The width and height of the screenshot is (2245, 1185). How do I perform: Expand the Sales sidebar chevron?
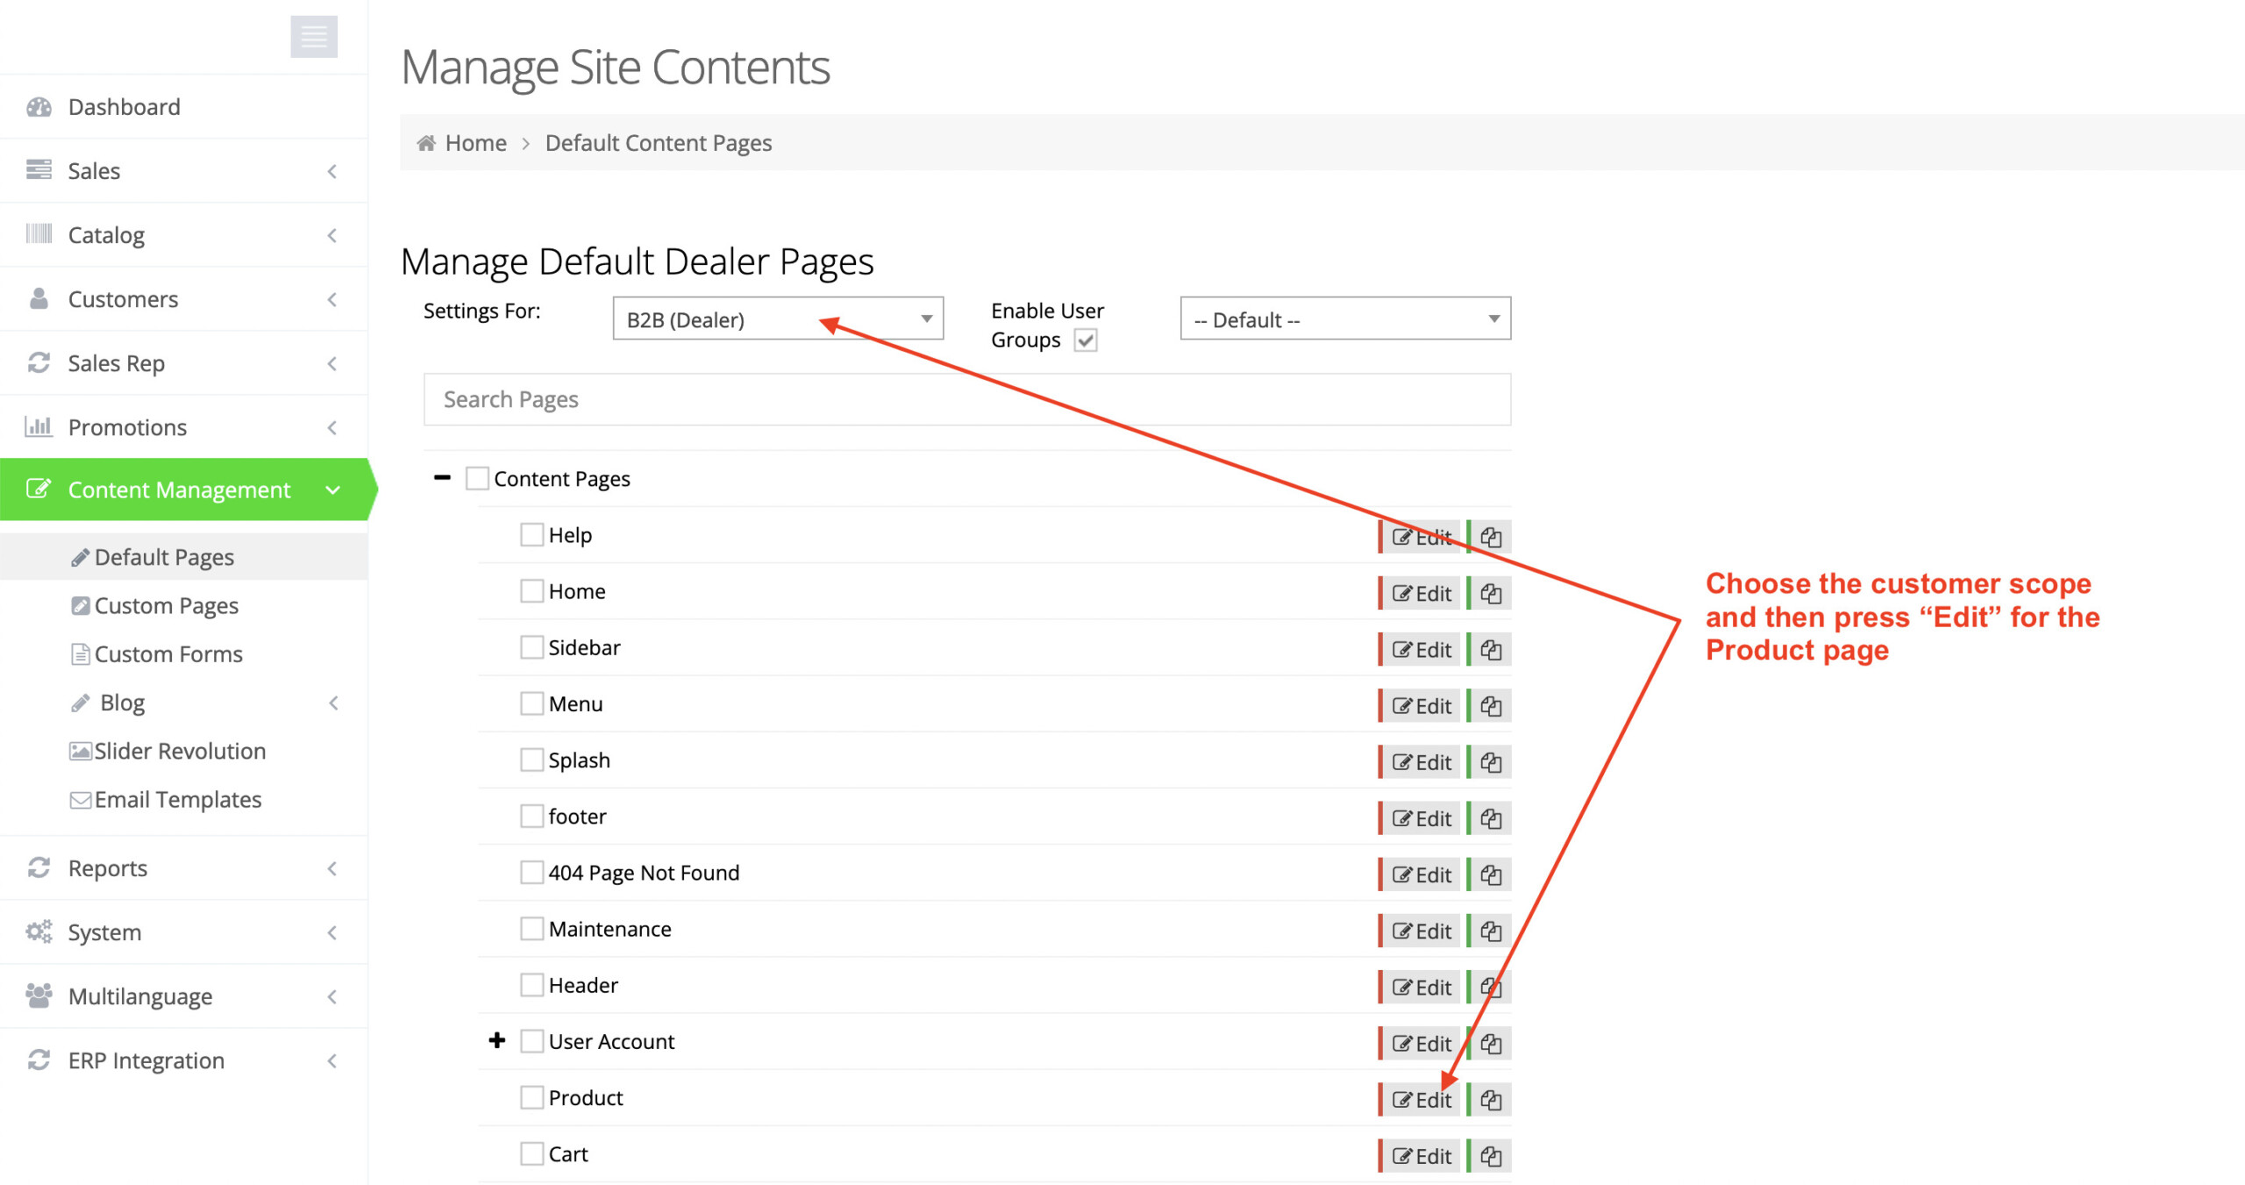[x=332, y=171]
